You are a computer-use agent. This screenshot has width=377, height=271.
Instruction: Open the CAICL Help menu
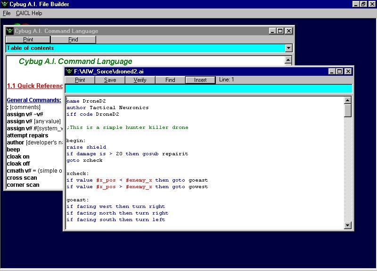(x=29, y=13)
